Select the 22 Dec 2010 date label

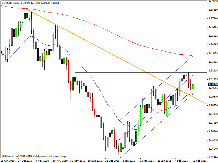(112, 161)
